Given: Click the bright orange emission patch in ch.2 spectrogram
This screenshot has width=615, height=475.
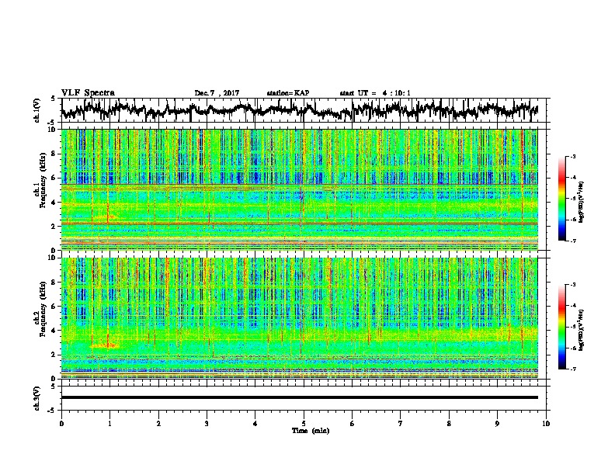Looking at the screenshot, I should [103, 345].
